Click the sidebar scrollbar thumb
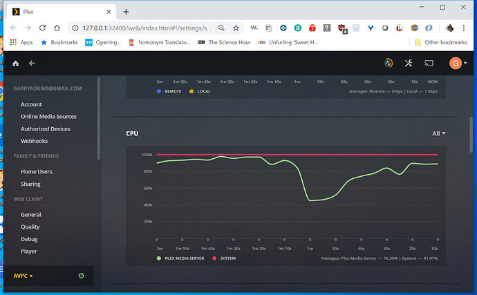This screenshot has width=477, height=295. click(x=99, y=118)
